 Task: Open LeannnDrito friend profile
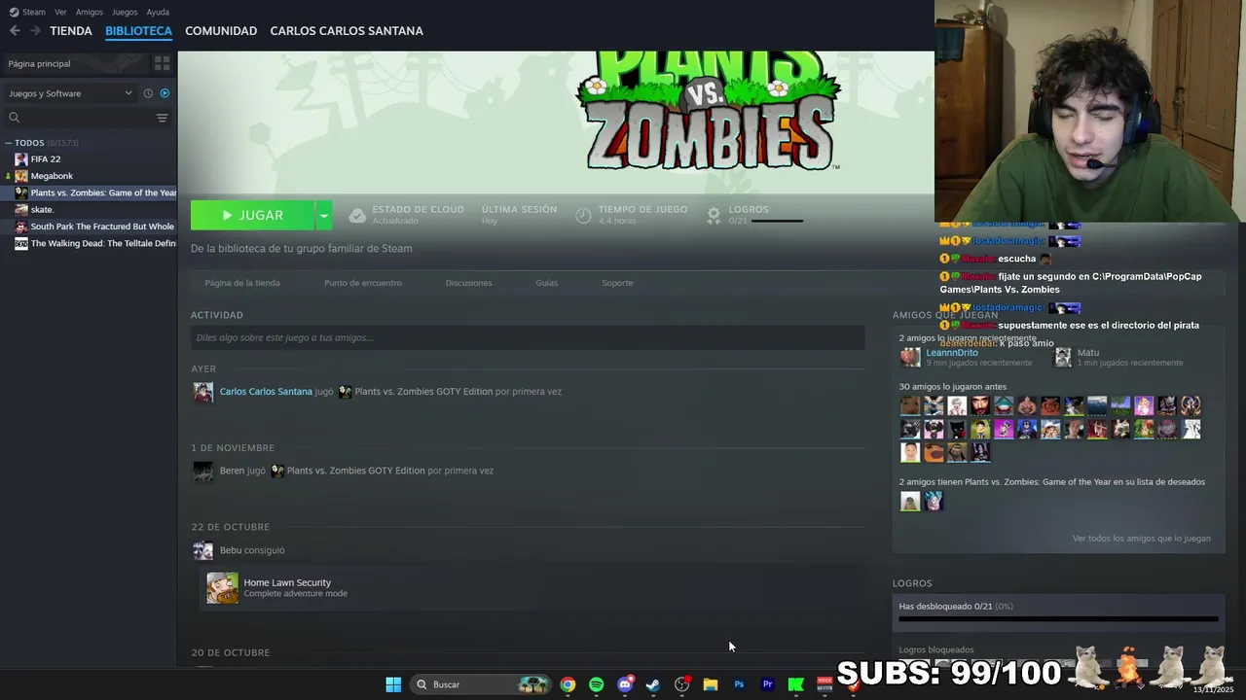pyautogui.click(x=952, y=353)
